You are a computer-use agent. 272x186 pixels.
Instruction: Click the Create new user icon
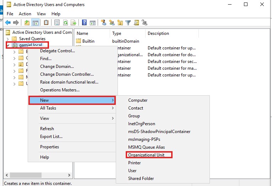[104, 22]
